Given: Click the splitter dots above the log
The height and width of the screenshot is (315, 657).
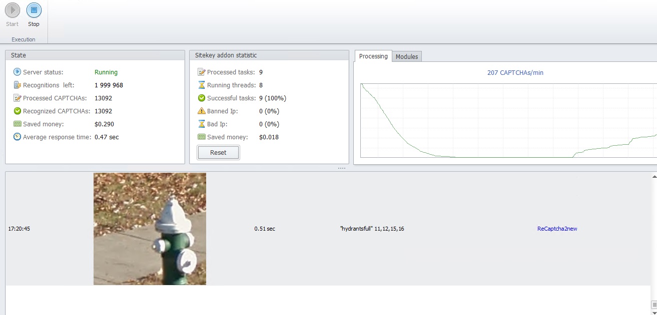Looking at the screenshot, I should click(x=341, y=168).
